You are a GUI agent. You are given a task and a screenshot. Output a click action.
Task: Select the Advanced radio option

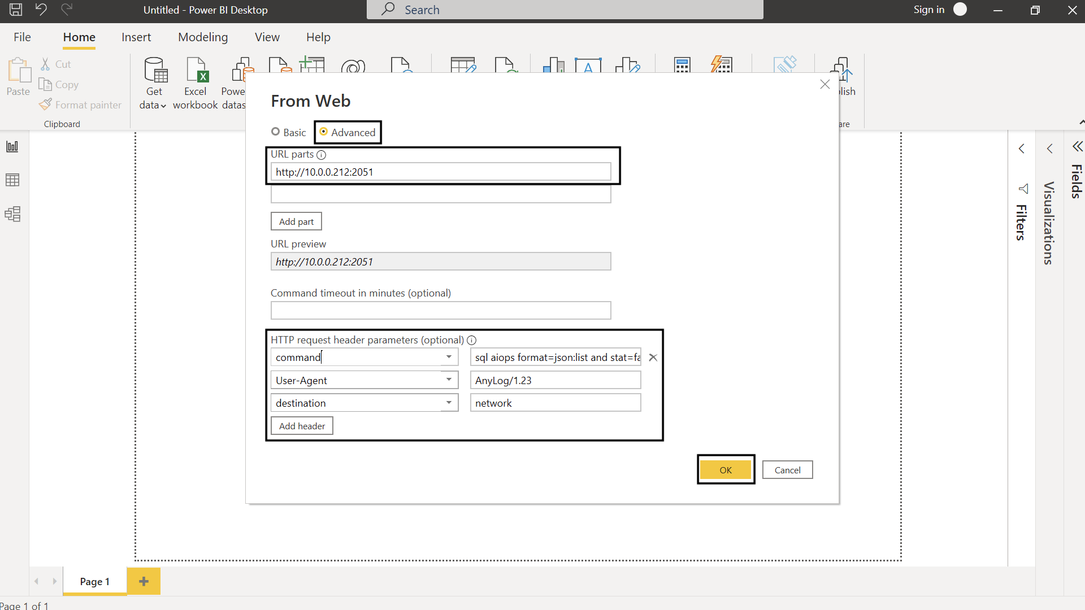pos(324,132)
